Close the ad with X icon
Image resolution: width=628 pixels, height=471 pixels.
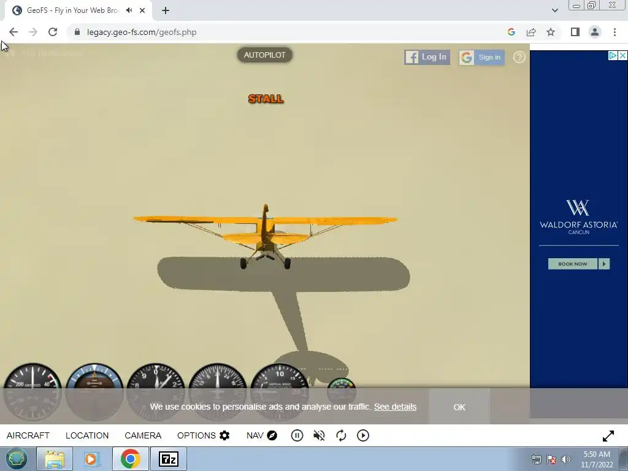[x=623, y=56]
